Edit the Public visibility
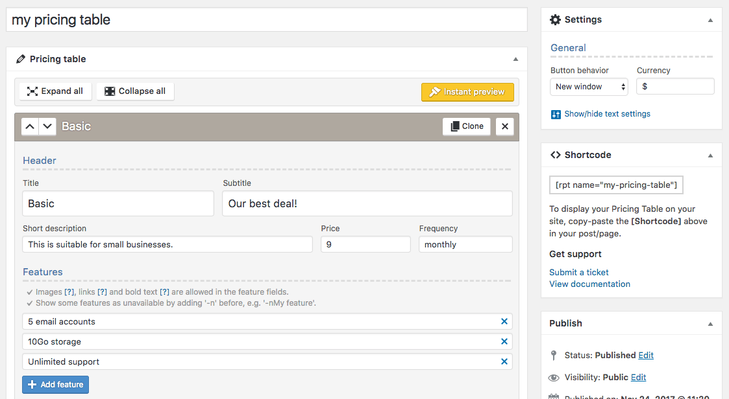729x399 pixels. pos(638,377)
